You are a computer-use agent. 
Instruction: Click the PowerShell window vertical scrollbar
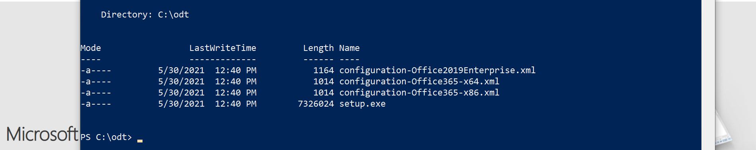[x=708, y=75]
